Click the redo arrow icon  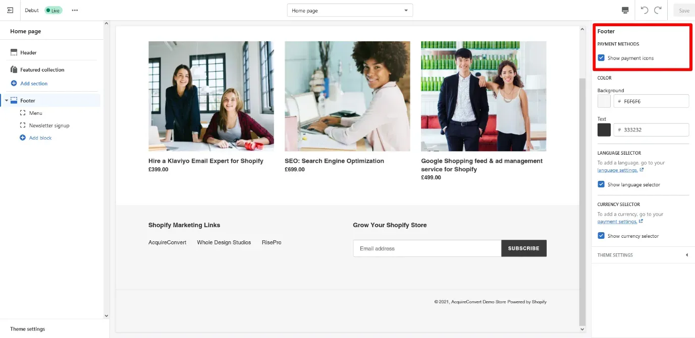pos(658,10)
